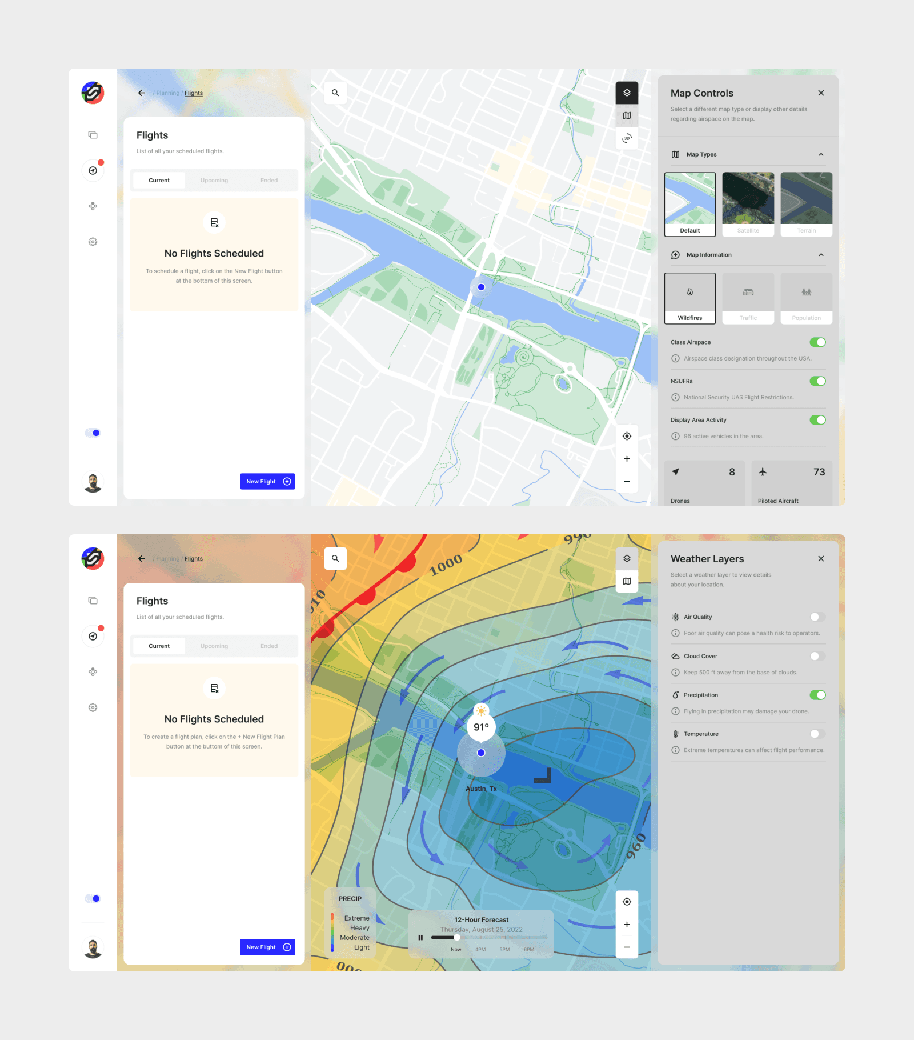Open the drone icon in bottom sidebar
The width and height of the screenshot is (914, 1040).
93,671
